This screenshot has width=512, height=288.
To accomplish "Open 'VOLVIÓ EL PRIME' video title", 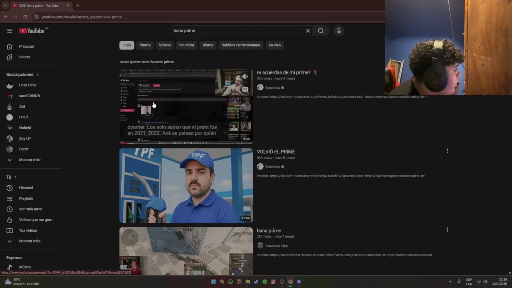I will [x=276, y=152].
